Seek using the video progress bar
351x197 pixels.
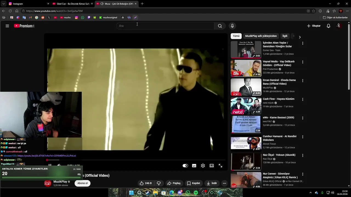[x=136, y=160]
